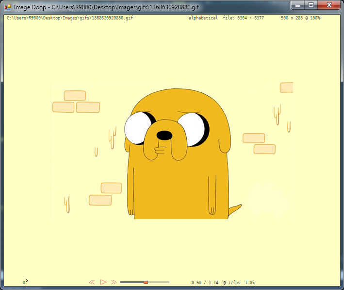Click the orange playback slider handle
344x290 pixels.
146,282
